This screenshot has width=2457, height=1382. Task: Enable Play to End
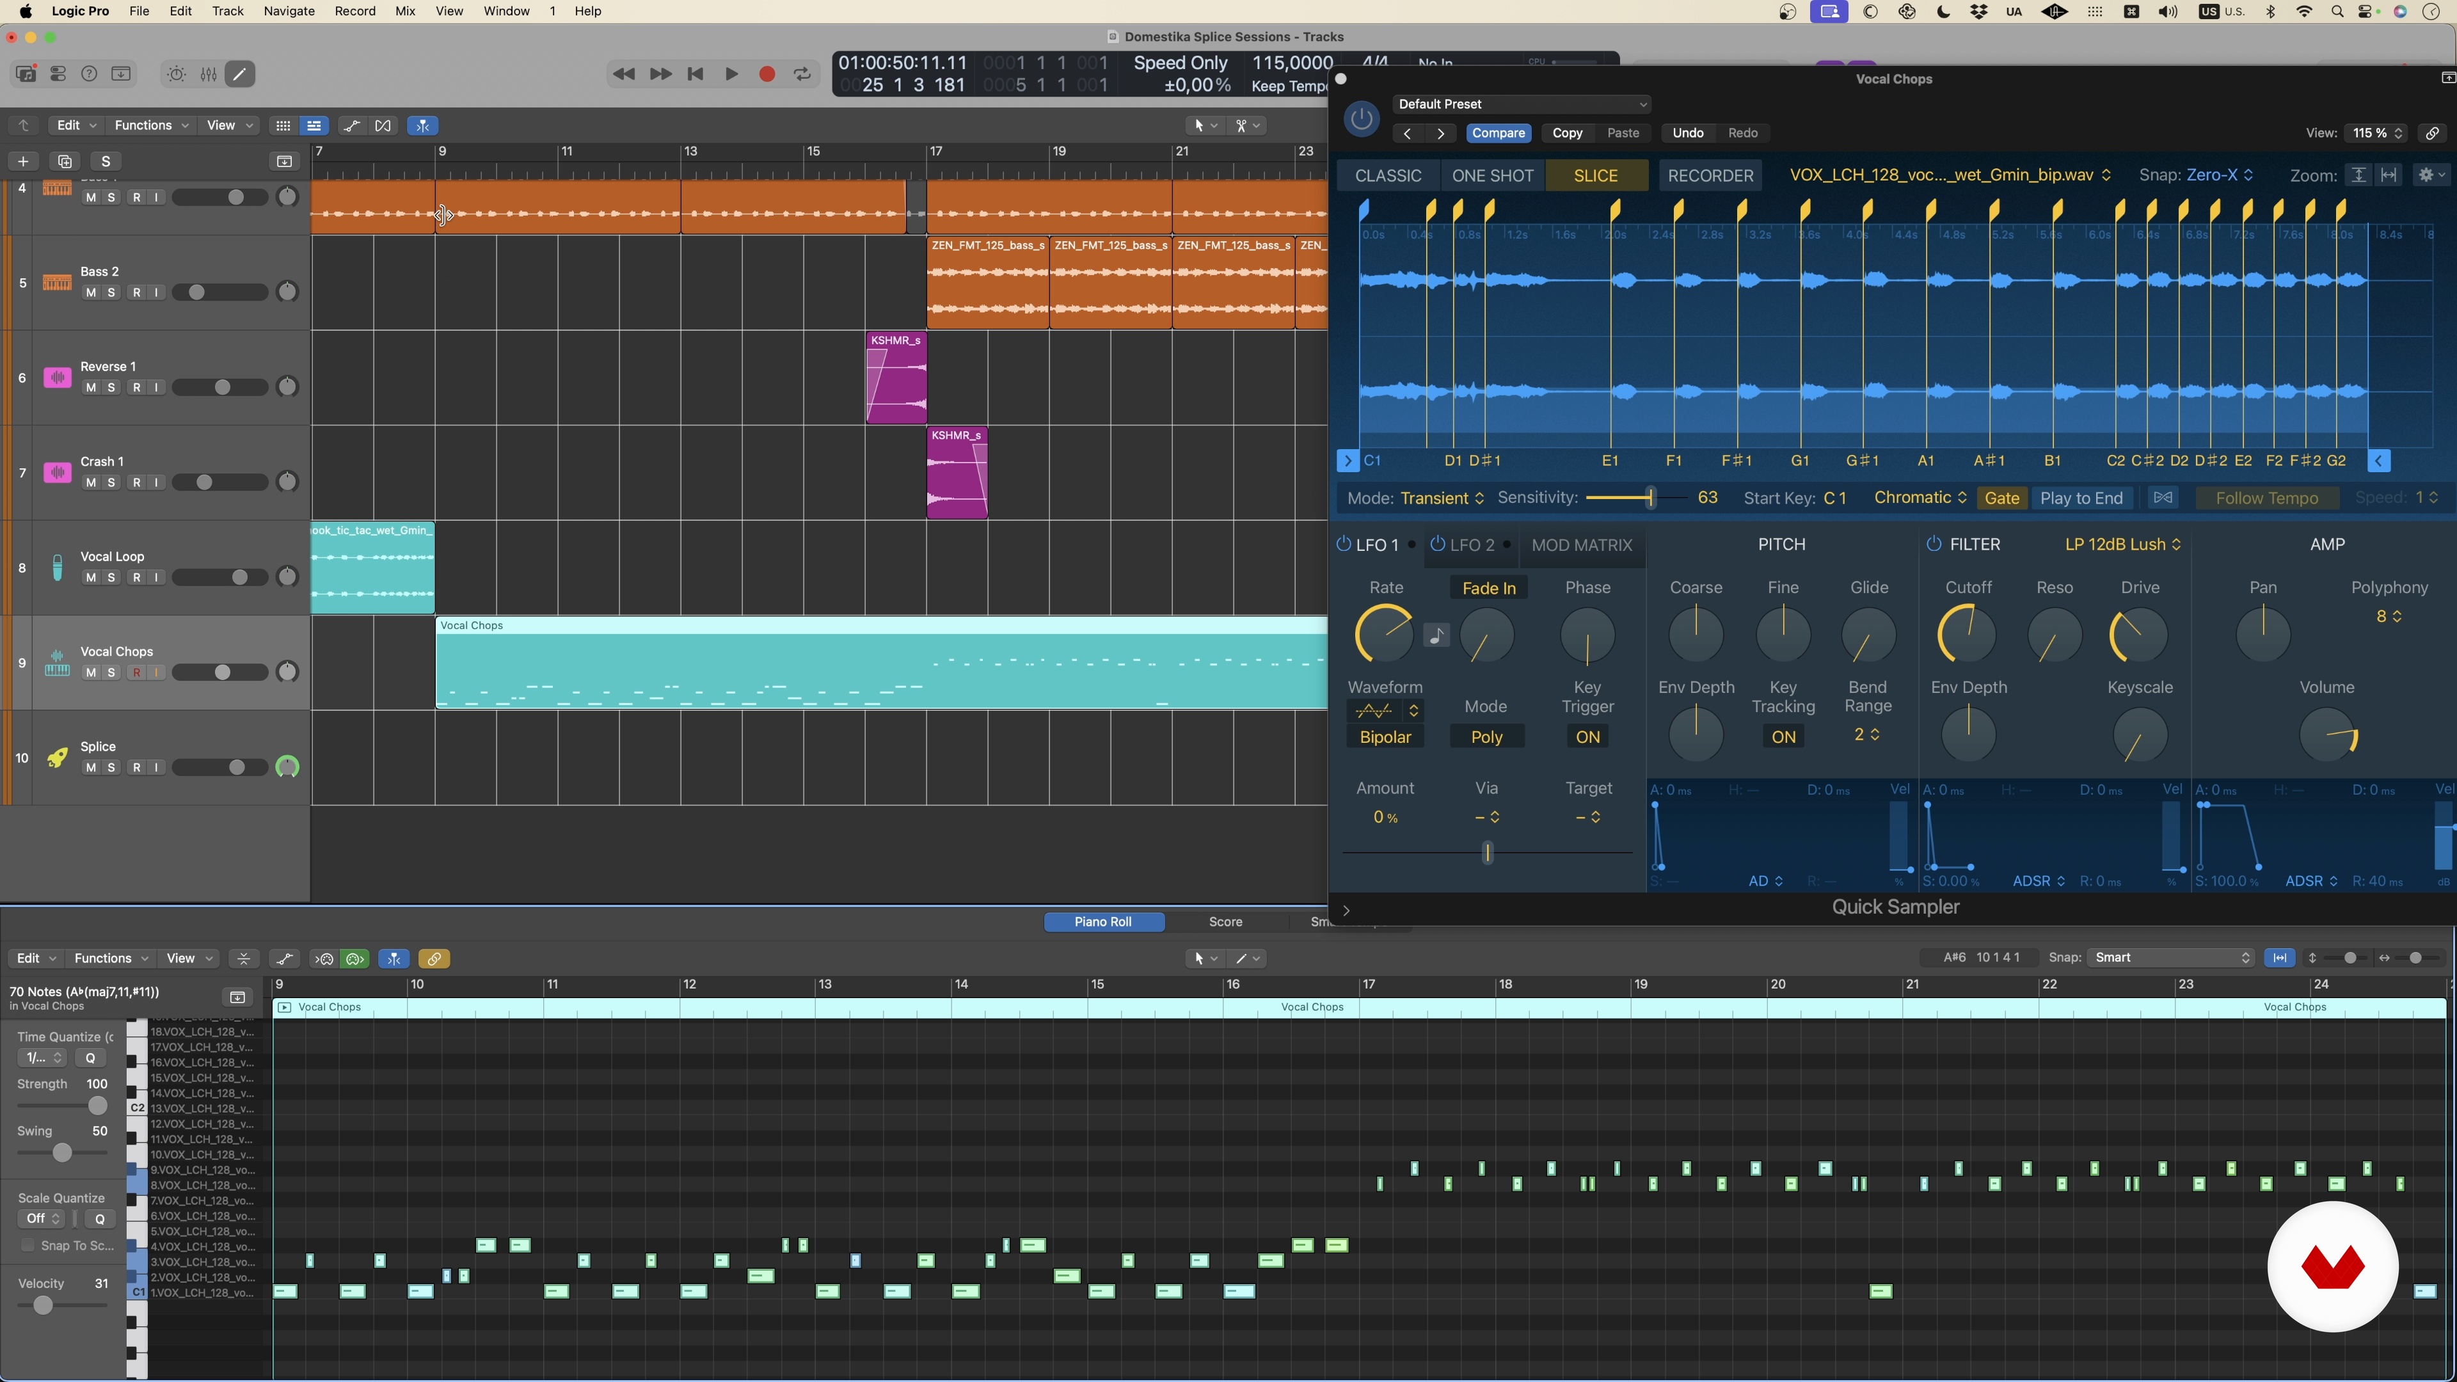point(2081,499)
